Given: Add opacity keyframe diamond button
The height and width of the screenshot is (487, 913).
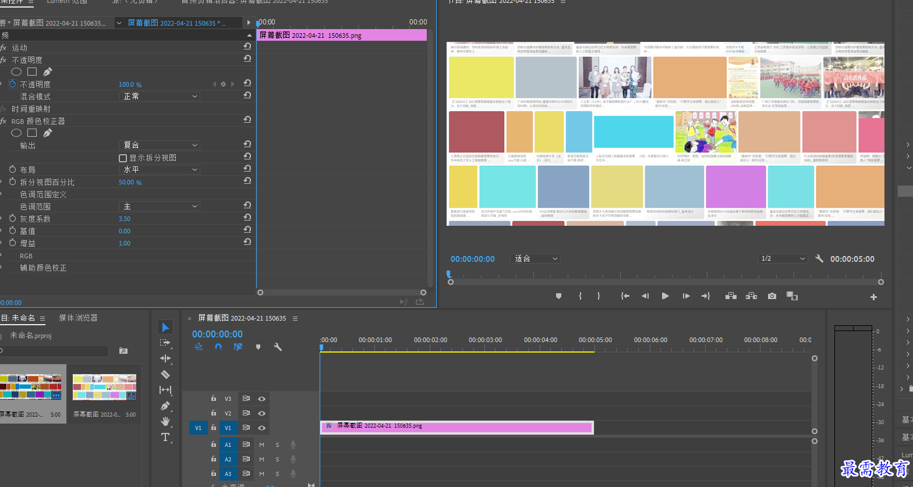Looking at the screenshot, I should tap(223, 84).
